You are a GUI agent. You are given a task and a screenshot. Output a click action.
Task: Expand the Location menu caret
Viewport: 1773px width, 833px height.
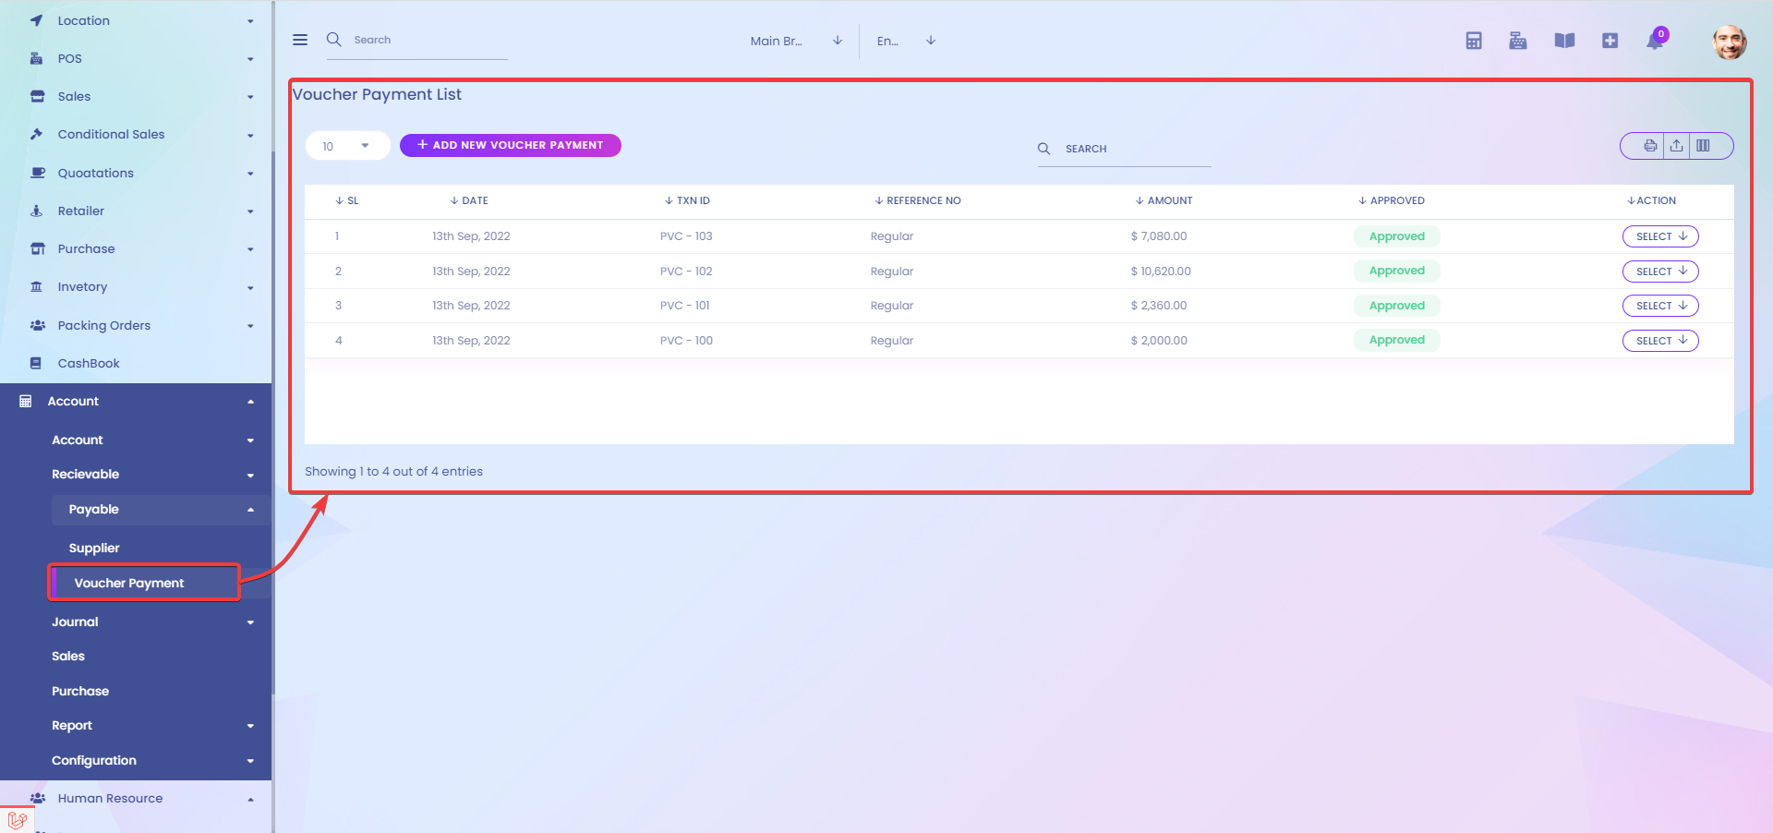[250, 21]
